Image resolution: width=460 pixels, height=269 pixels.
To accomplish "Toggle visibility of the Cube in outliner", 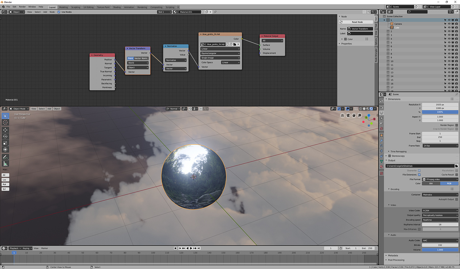I will point(449,27).
